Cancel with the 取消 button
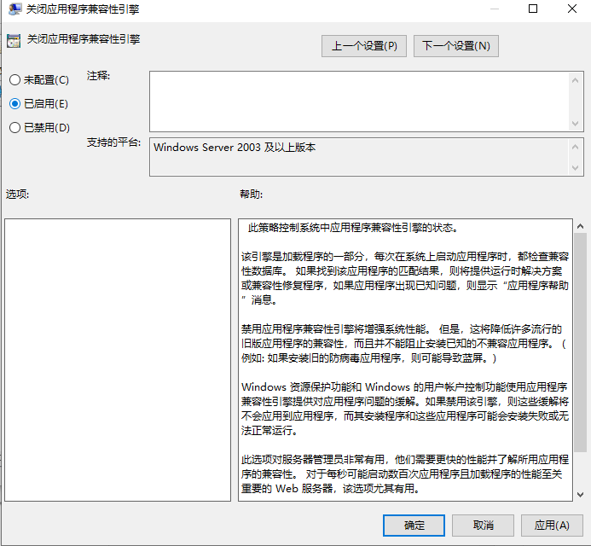The image size is (591, 546). click(483, 526)
